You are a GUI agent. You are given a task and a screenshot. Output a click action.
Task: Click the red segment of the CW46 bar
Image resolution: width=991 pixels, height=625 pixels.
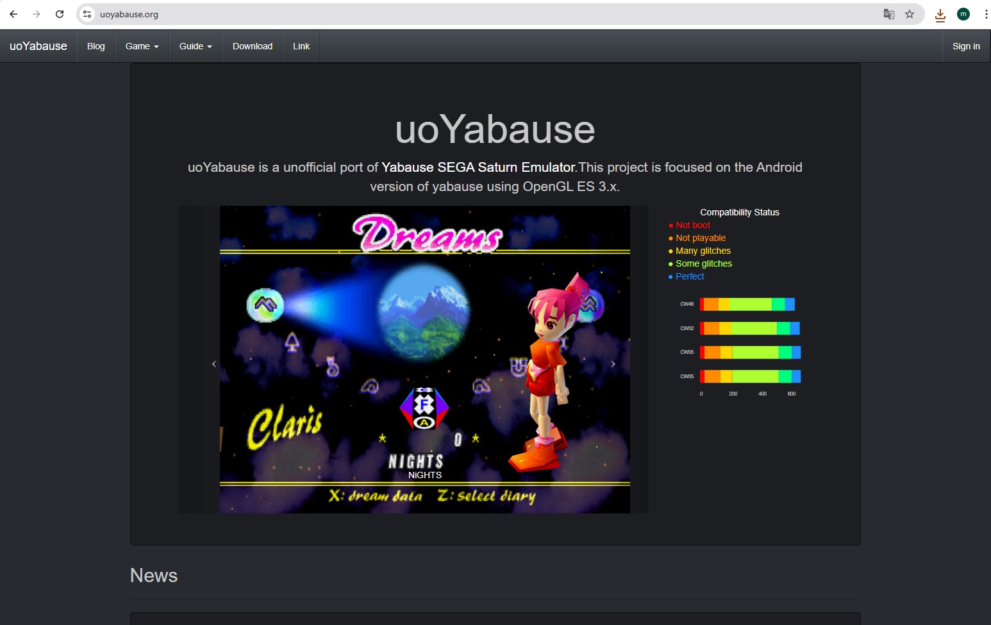pyautogui.click(x=701, y=304)
